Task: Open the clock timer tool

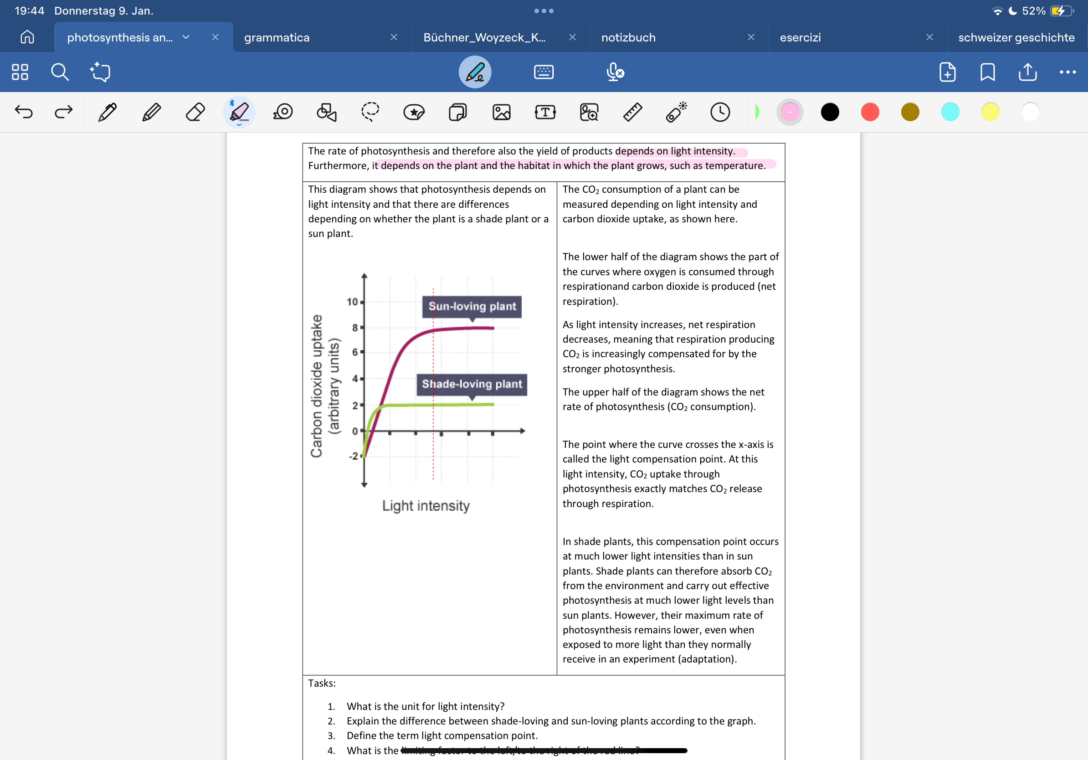Action: tap(720, 112)
